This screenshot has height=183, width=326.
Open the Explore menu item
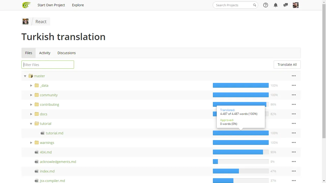click(78, 5)
